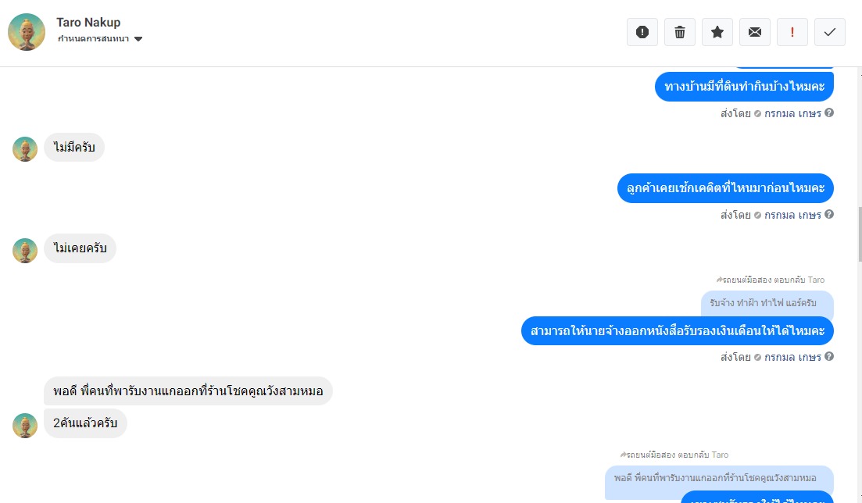This screenshot has width=862, height=503.
Task: Click sender name กรกมล เกษร under the first message
Action: 792,113
